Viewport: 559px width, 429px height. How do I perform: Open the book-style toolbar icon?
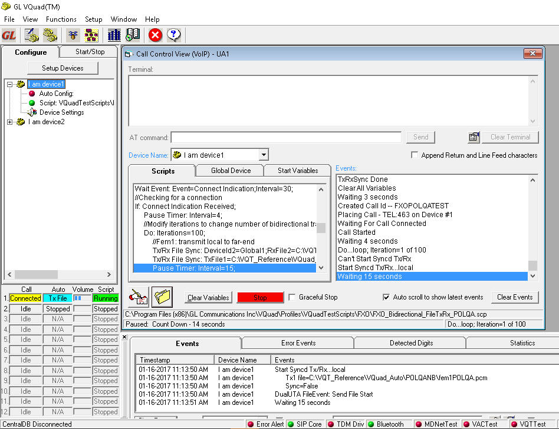tap(133, 35)
